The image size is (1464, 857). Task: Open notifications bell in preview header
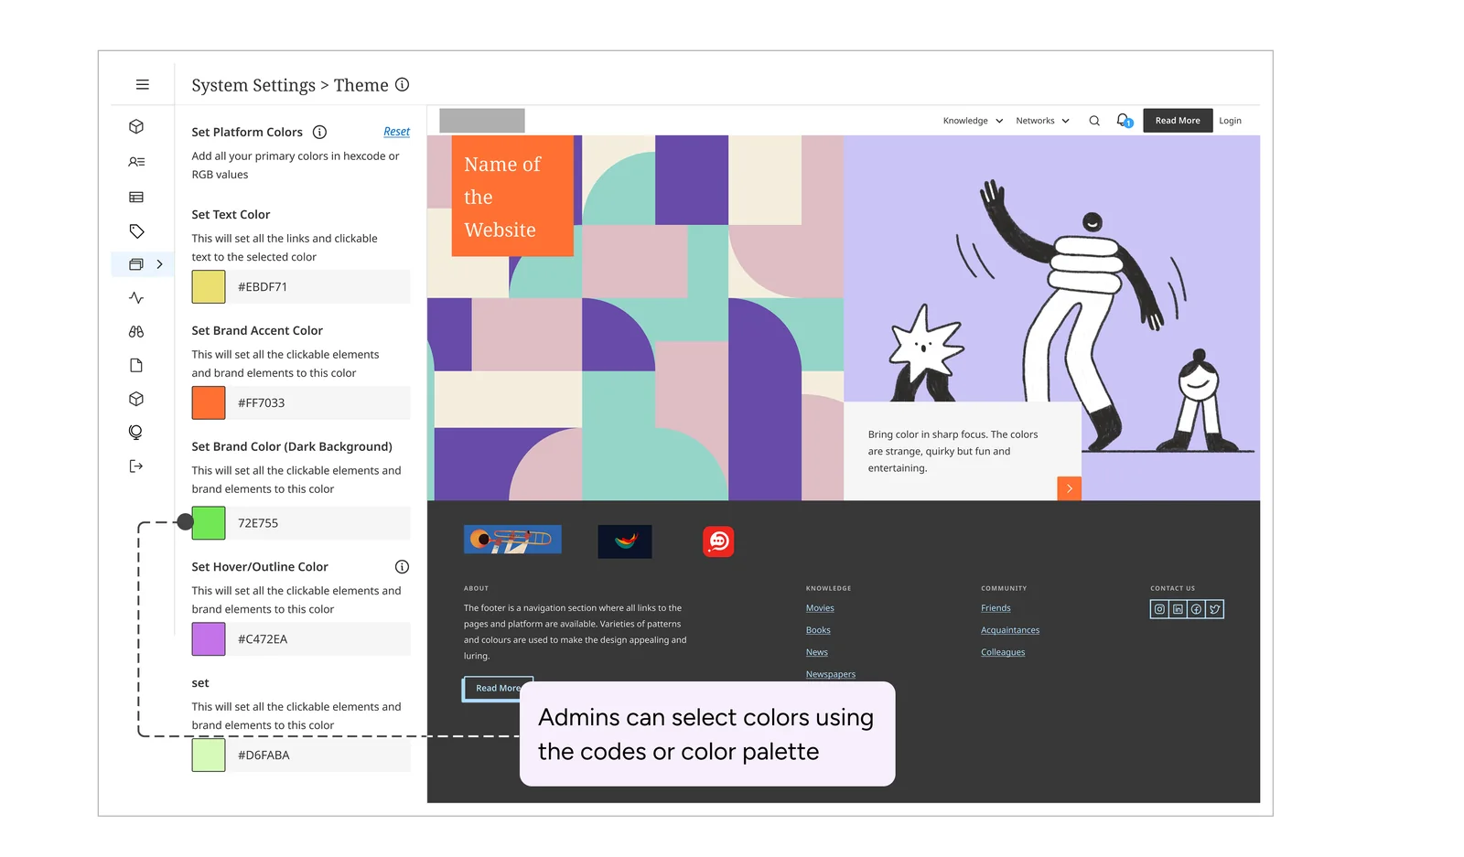click(x=1124, y=121)
